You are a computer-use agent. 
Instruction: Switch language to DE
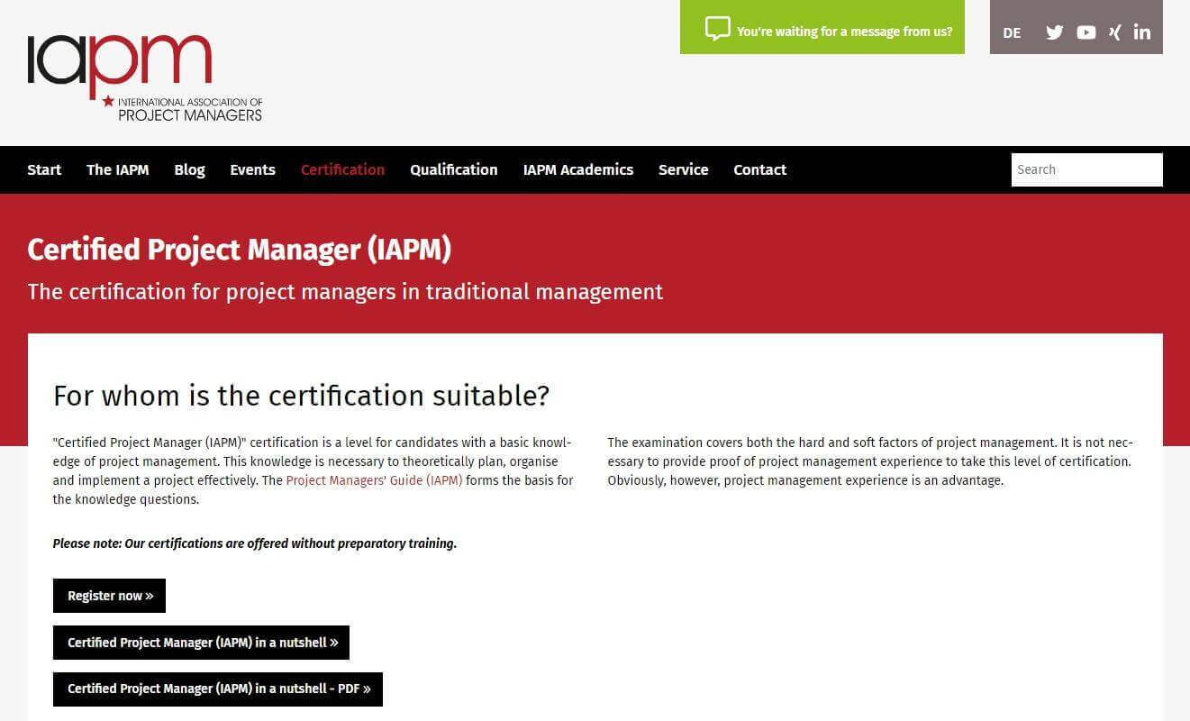1012,32
